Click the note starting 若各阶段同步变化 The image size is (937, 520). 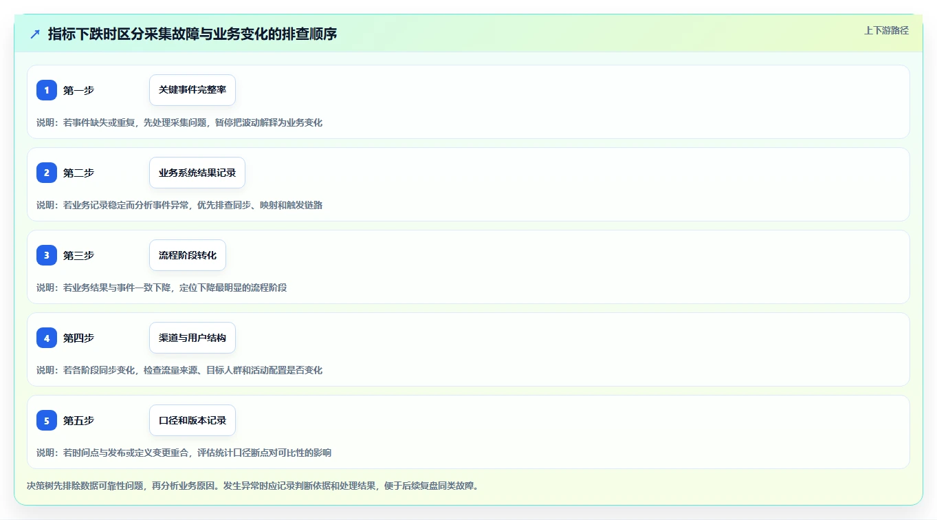pyautogui.click(x=179, y=370)
